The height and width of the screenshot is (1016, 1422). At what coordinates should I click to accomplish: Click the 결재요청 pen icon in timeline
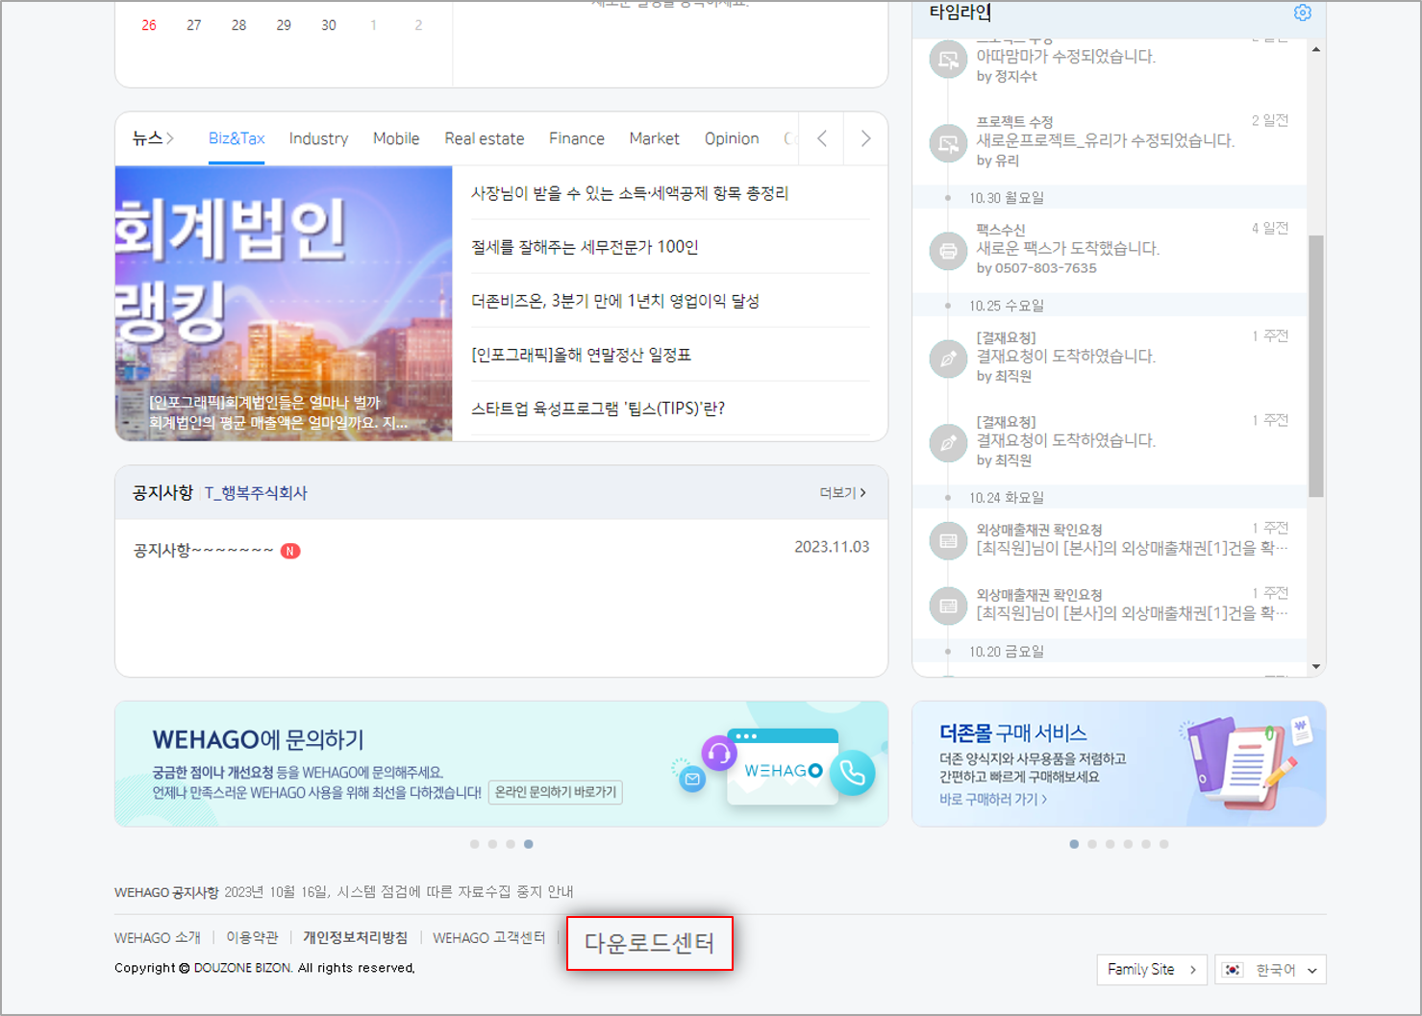point(948,358)
